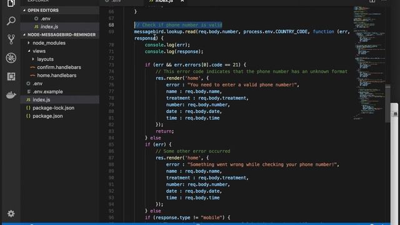Click 'if (err) {' on line 85
This screenshot has height=225, width=400.
click(158, 144)
